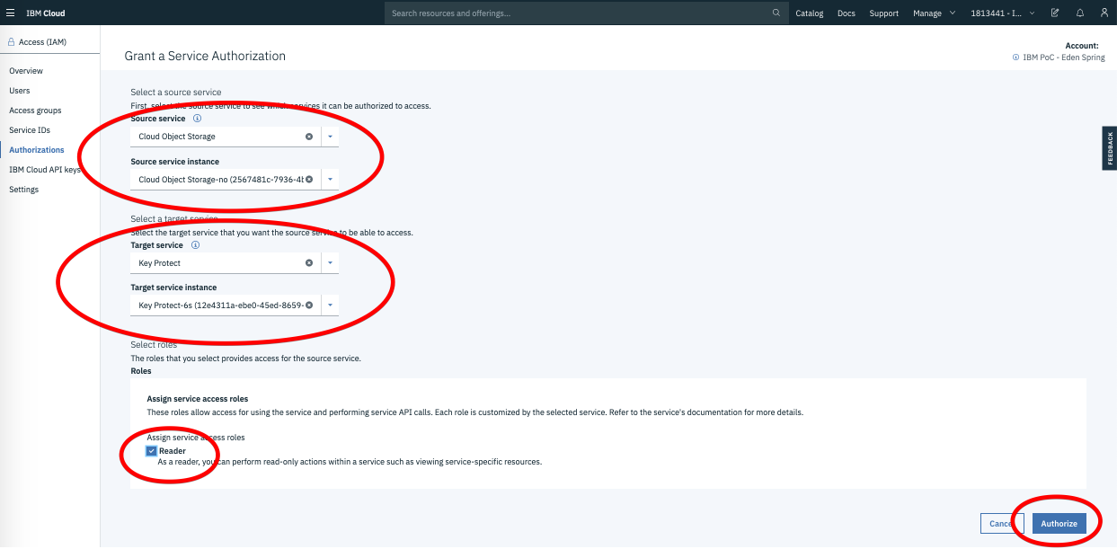Open the notifications bell
The width and height of the screenshot is (1117, 549).
1080,13
